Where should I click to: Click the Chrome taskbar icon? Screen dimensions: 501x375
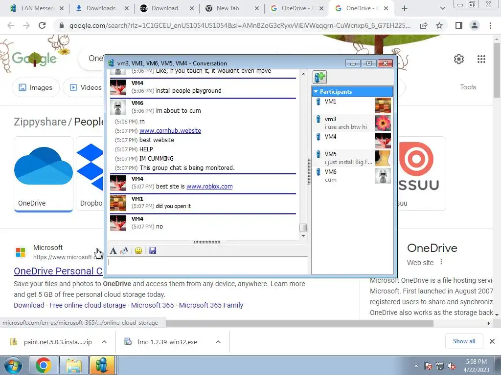(x=44, y=365)
